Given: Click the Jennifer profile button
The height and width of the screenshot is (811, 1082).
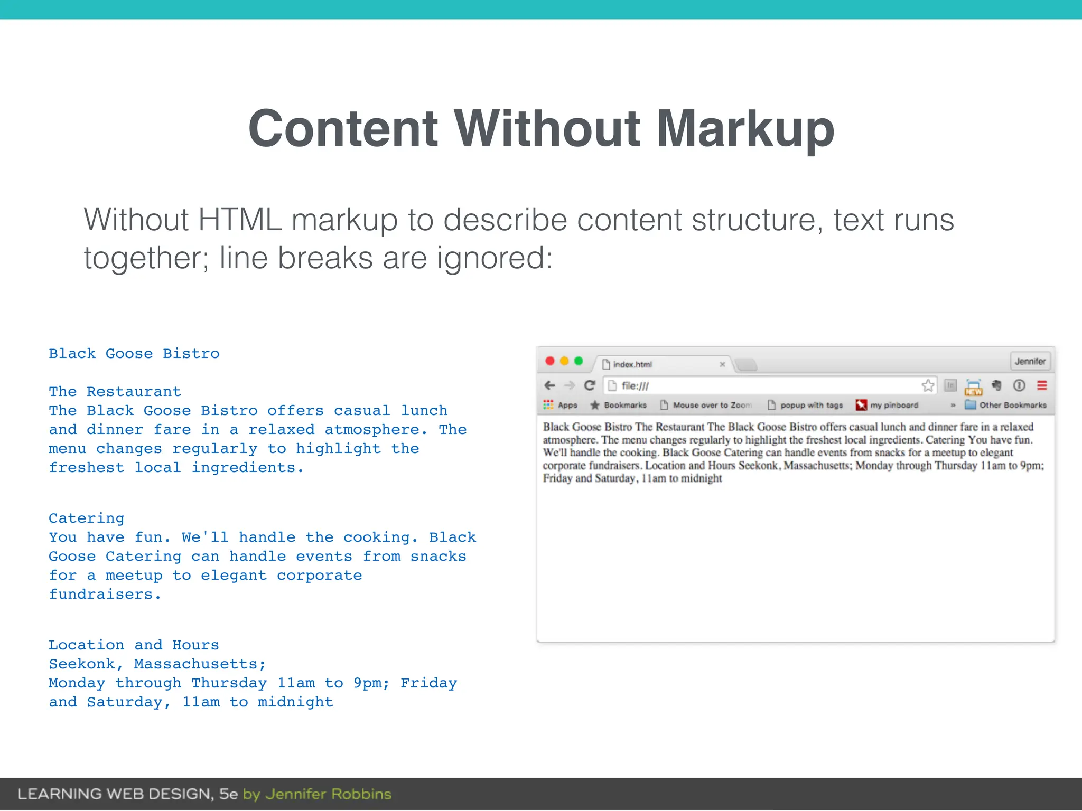Looking at the screenshot, I should point(1030,361).
